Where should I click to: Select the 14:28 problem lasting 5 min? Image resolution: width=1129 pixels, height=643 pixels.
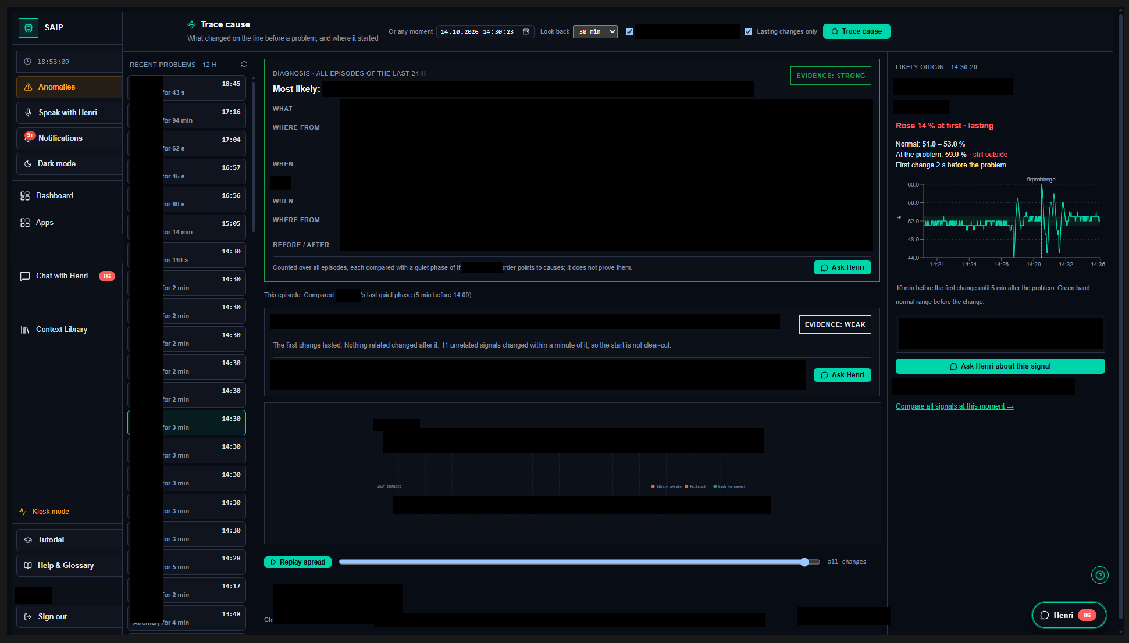pyautogui.click(x=187, y=563)
